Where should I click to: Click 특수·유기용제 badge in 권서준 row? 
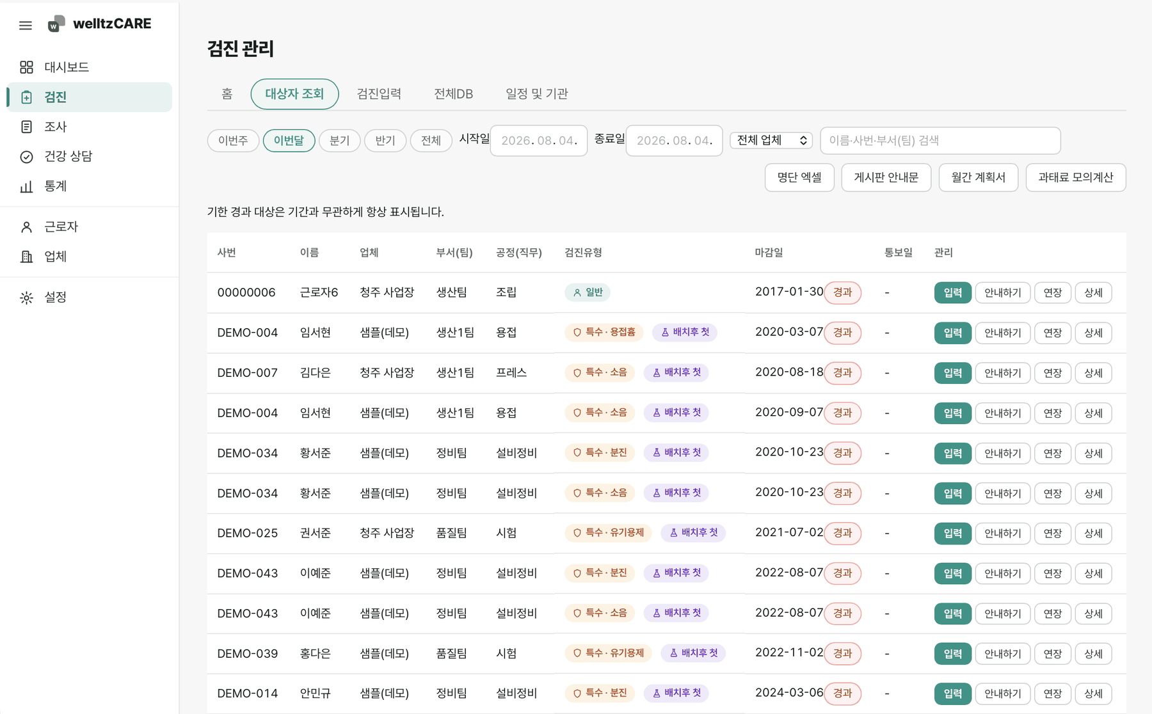coord(608,532)
